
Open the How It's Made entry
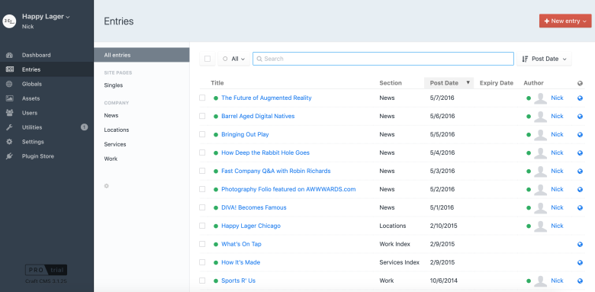coord(240,262)
